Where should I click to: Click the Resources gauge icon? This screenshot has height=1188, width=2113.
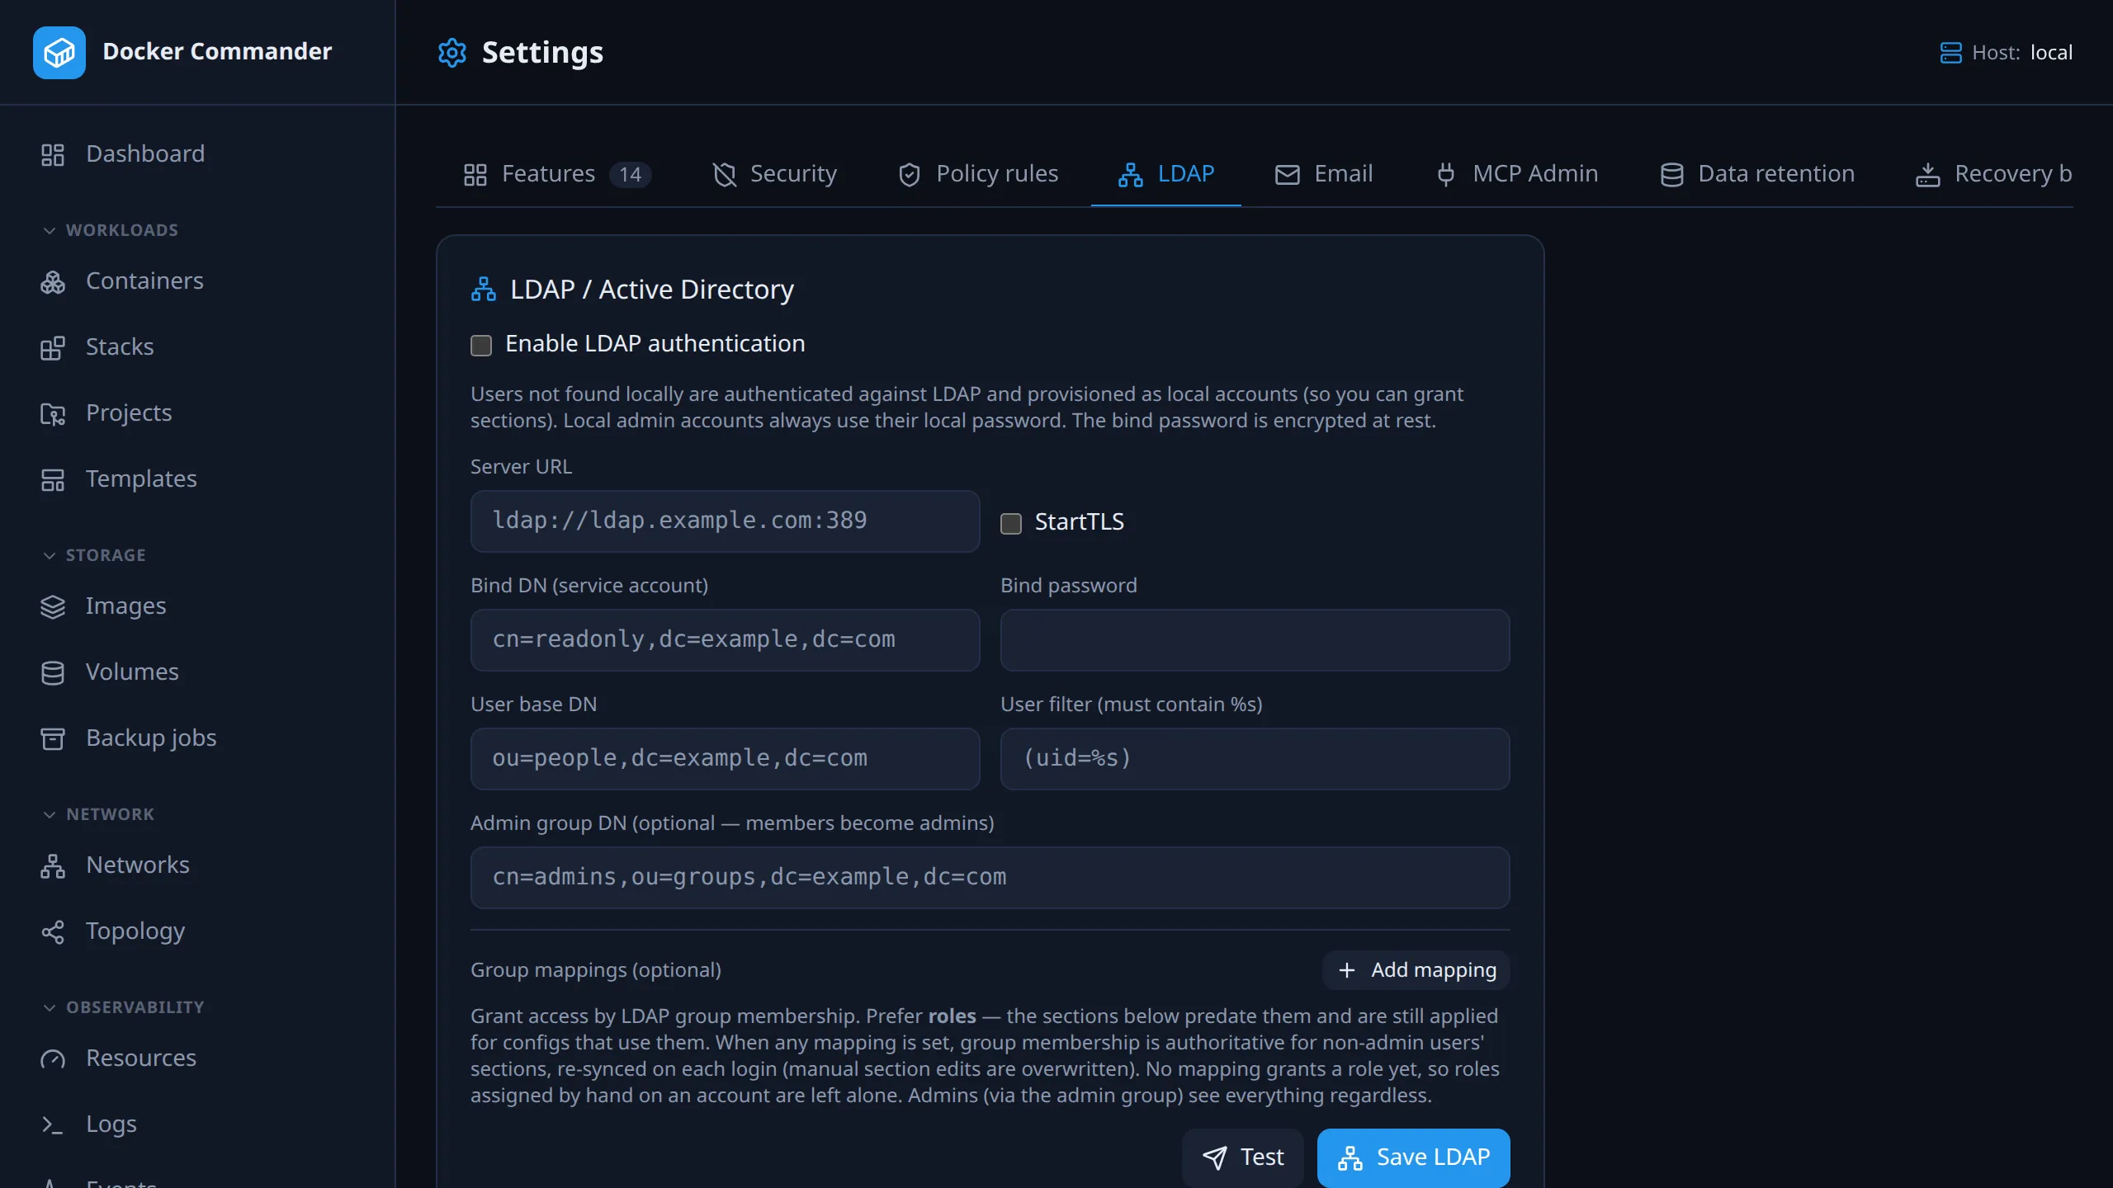click(53, 1058)
